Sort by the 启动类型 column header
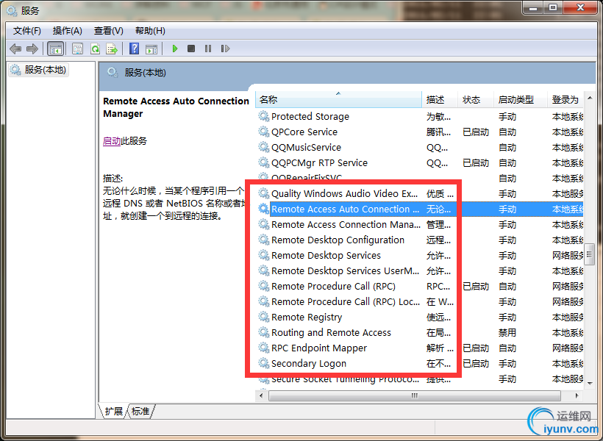The width and height of the screenshot is (603, 441). (521, 99)
